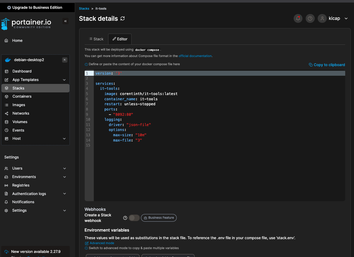The width and height of the screenshot is (354, 257).
Task: Toggle the Create a Stack webhook switch
Action: (134, 218)
